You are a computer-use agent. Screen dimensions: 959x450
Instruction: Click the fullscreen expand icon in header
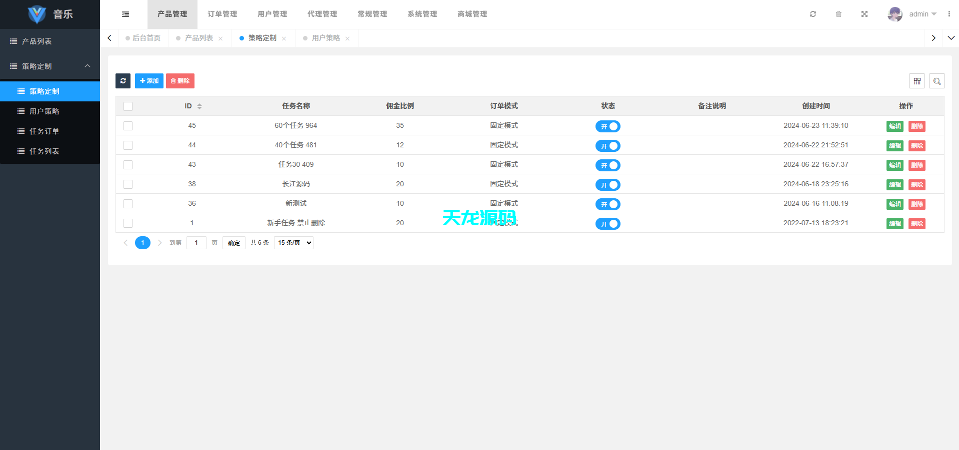(x=864, y=14)
